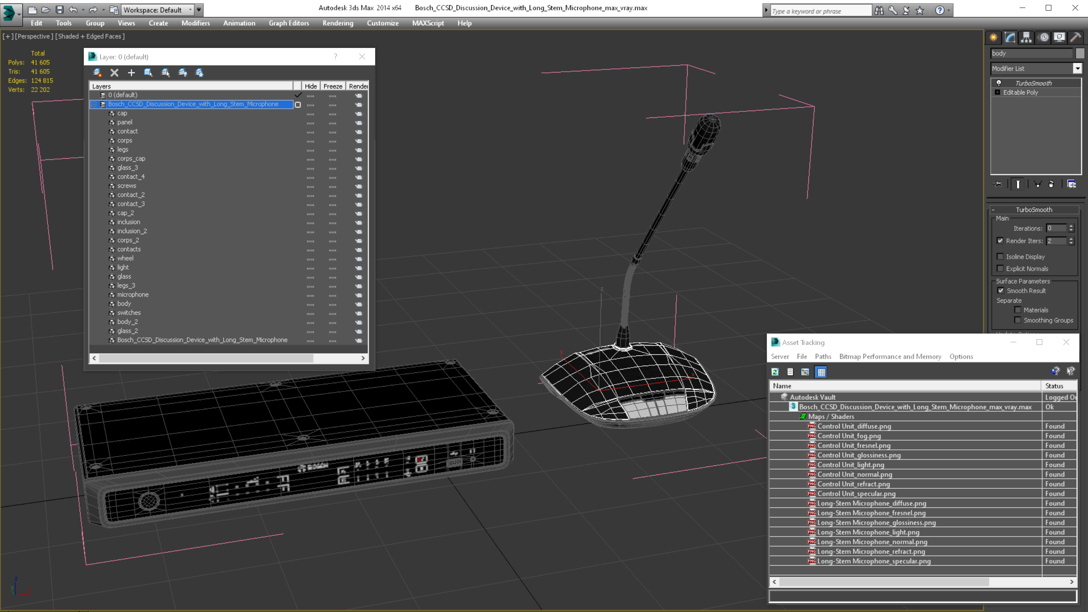
Task: Click Remove Modifier trash icon
Action: coord(1051,184)
